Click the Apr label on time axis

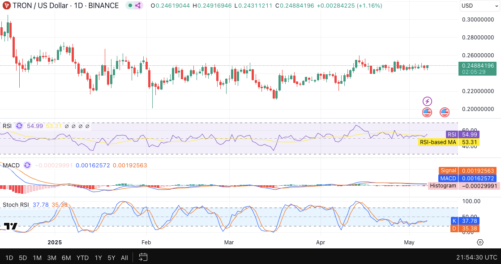[x=321, y=242]
